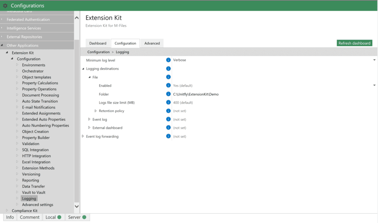Open Auto State Transition item
Viewport: 378px width, 223px height.
[x=40, y=101]
